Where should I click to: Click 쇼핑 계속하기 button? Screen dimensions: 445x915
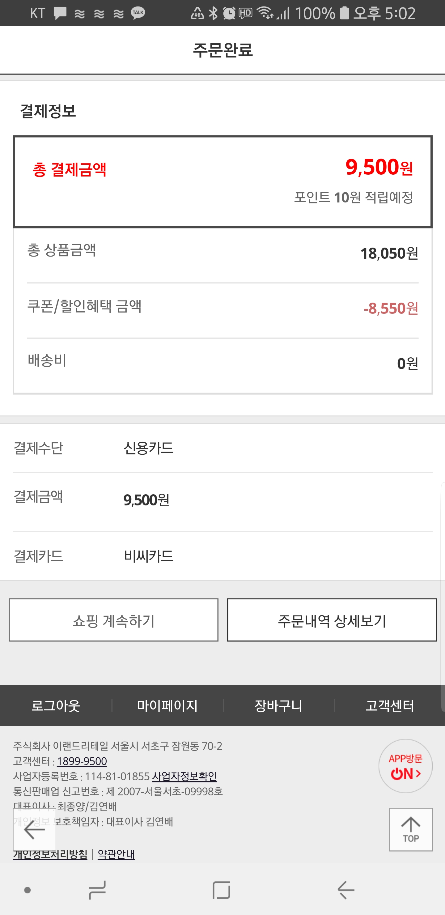point(113,620)
